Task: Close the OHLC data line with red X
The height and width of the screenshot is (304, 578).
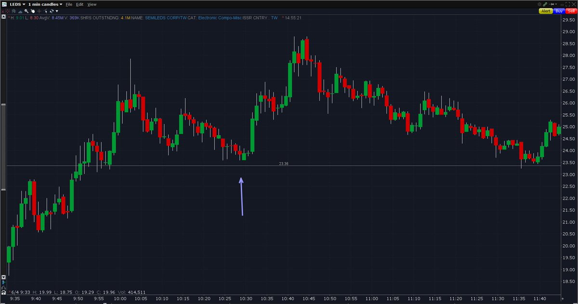Action: point(9,292)
